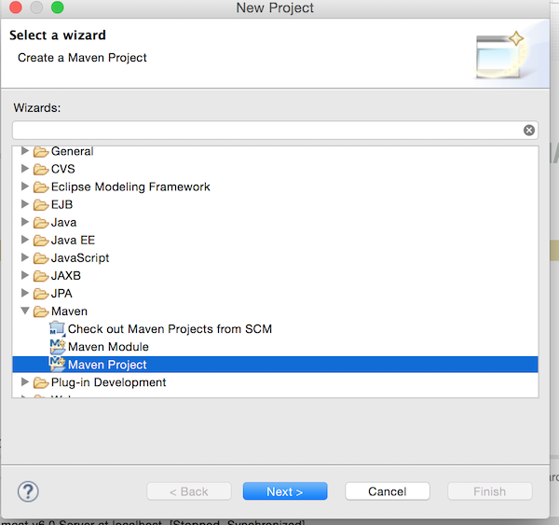Click the Maven Module icon

tap(58, 347)
